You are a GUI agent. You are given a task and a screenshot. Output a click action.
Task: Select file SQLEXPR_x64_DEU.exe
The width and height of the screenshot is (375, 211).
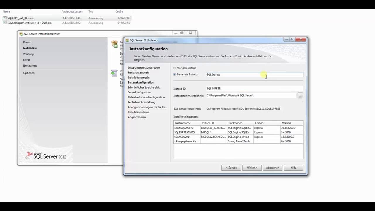(x=21, y=18)
